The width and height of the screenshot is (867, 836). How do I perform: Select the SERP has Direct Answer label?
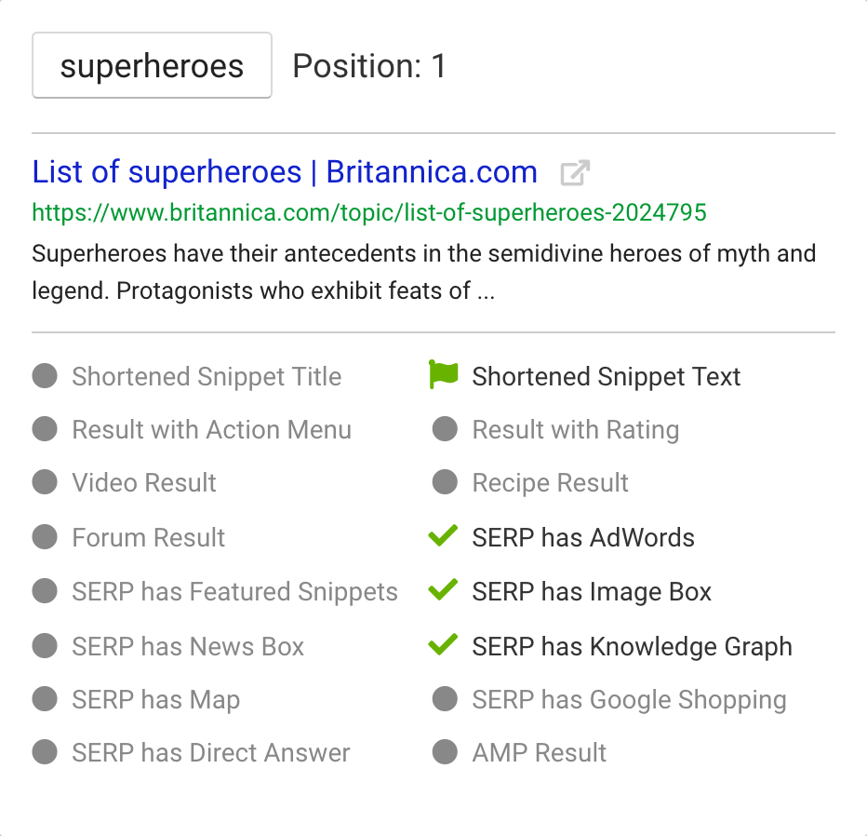click(x=211, y=753)
